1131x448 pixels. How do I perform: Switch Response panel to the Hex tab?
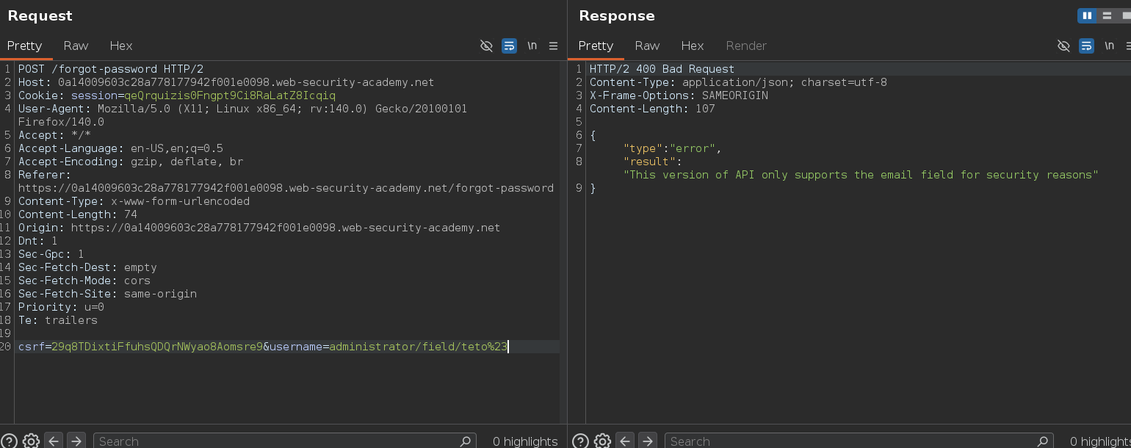pyautogui.click(x=693, y=46)
